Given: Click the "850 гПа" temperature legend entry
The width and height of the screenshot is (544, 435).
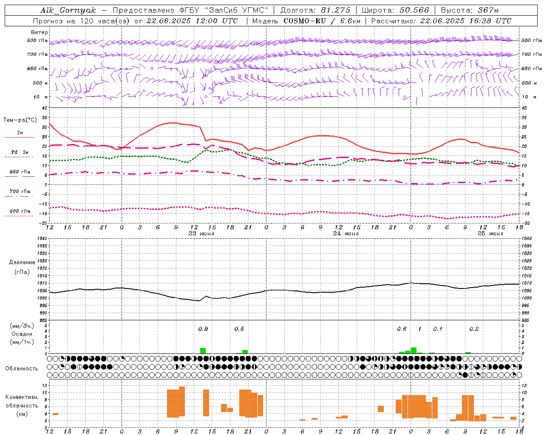Looking at the screenshot, I should tap(20, 172).
